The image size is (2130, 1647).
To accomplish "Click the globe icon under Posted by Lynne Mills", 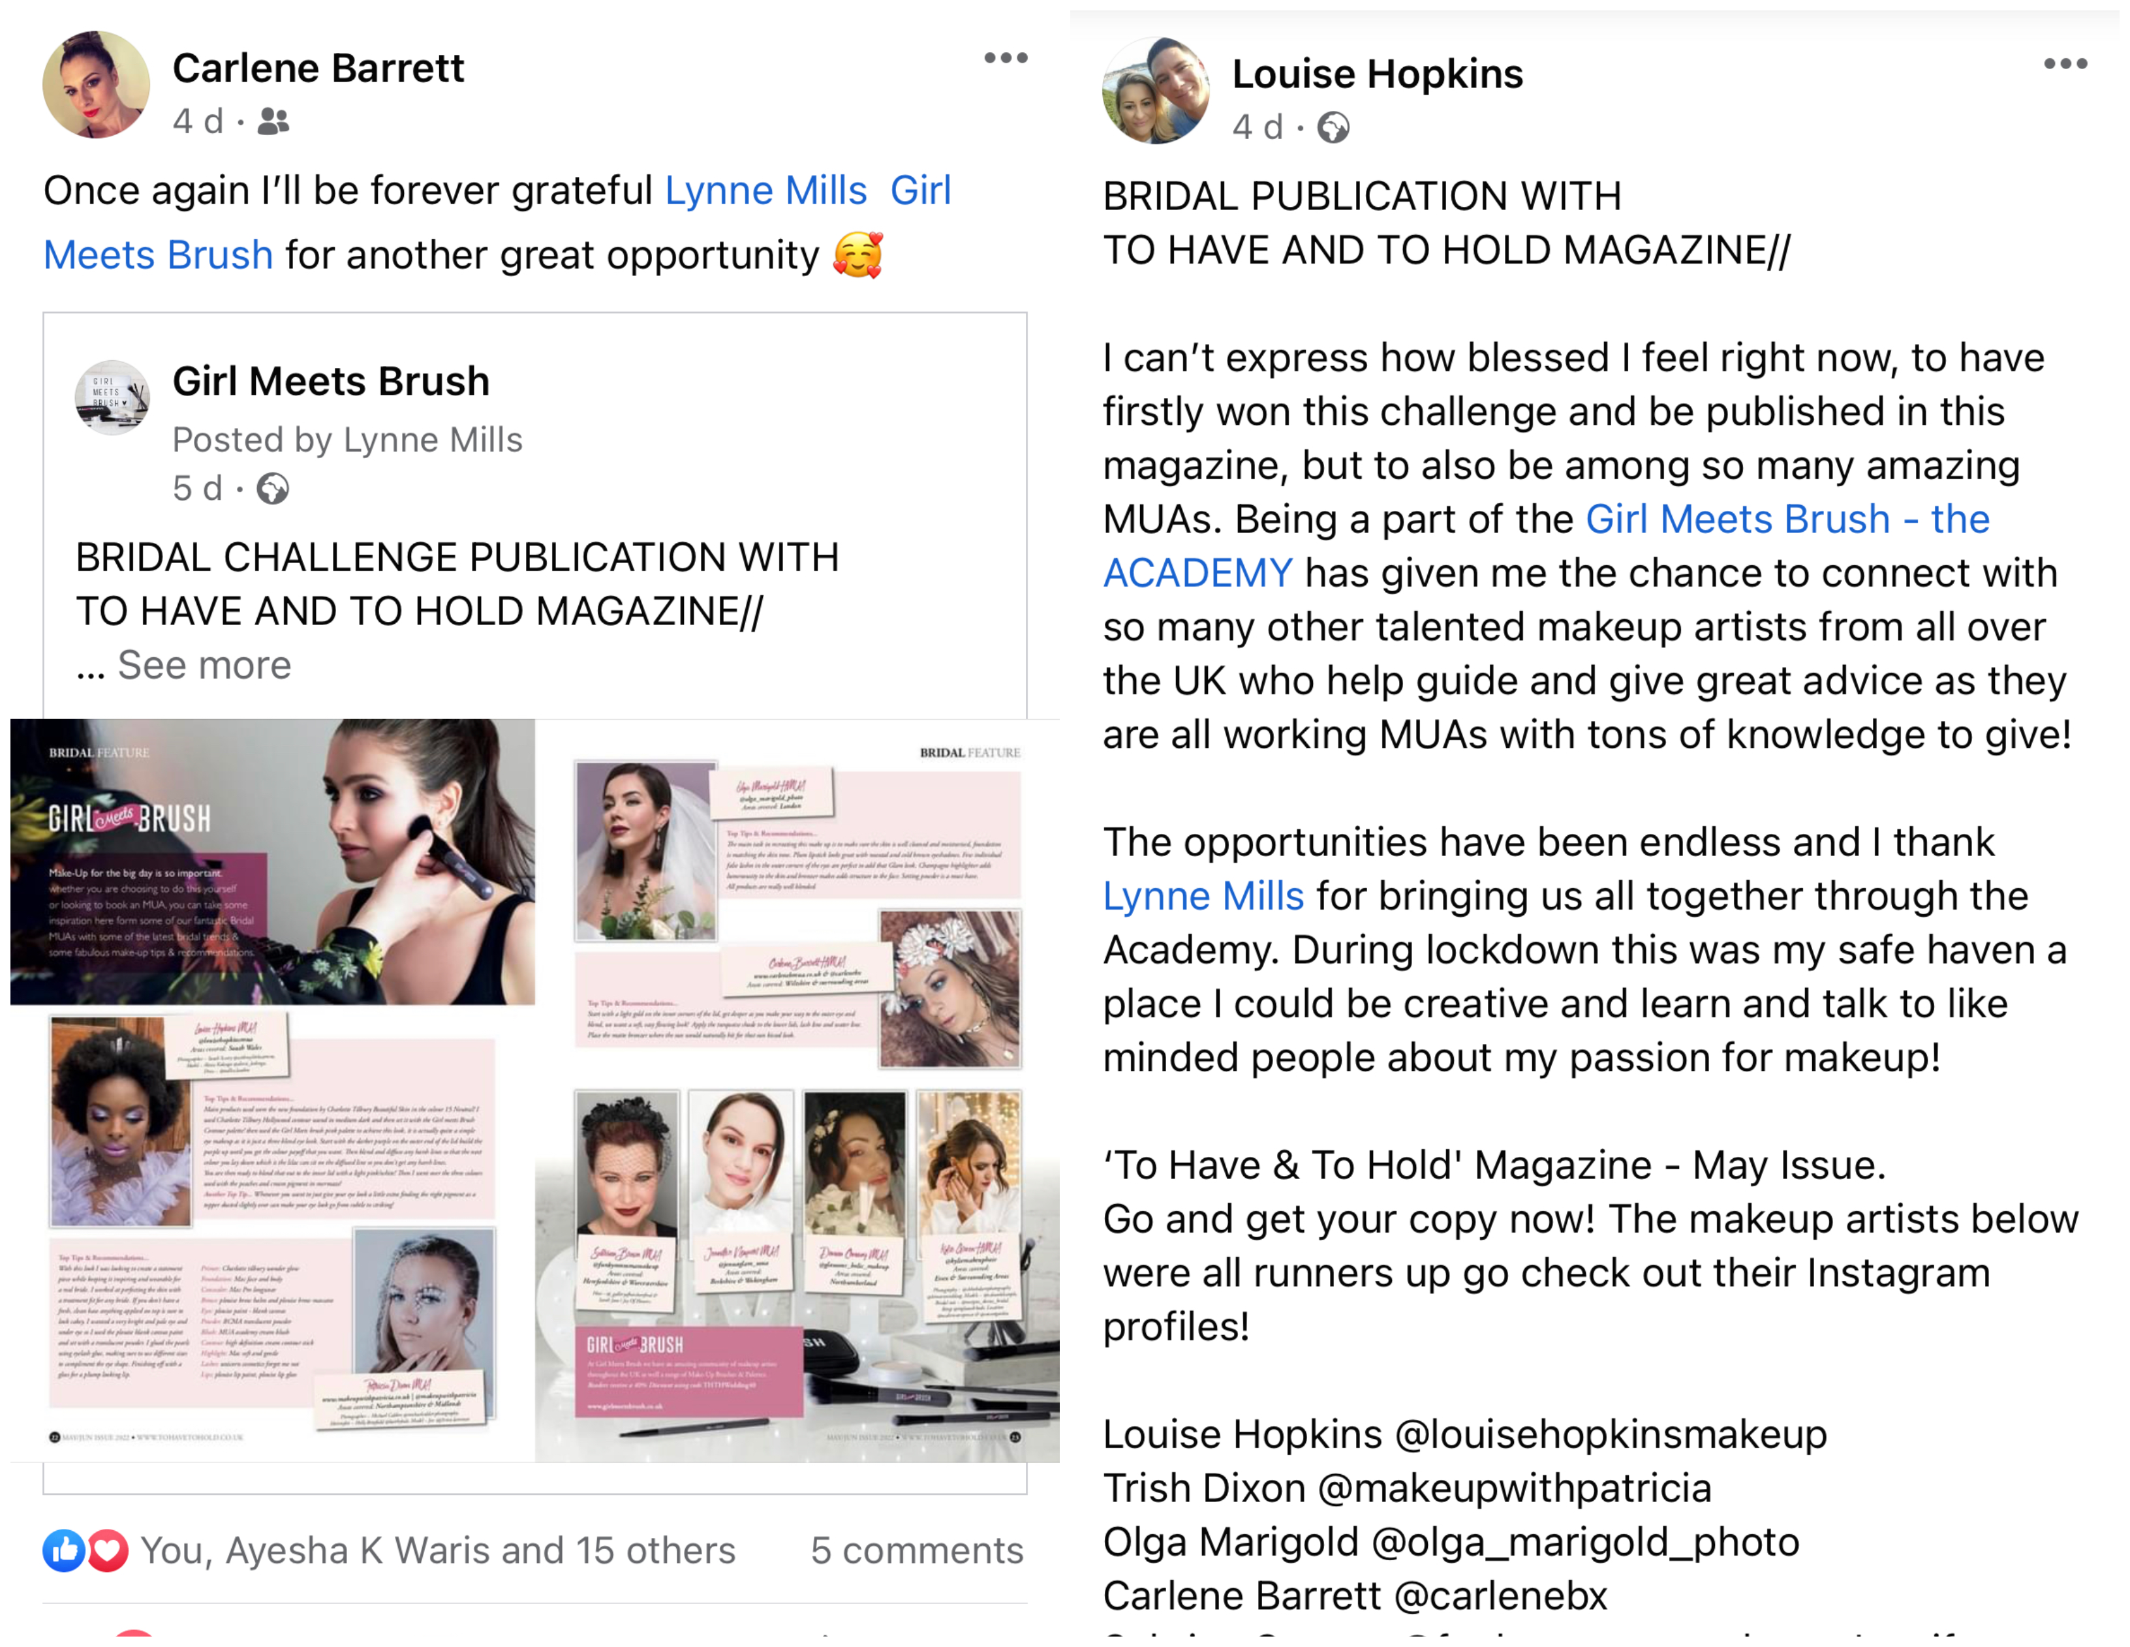I will point(272,489).
